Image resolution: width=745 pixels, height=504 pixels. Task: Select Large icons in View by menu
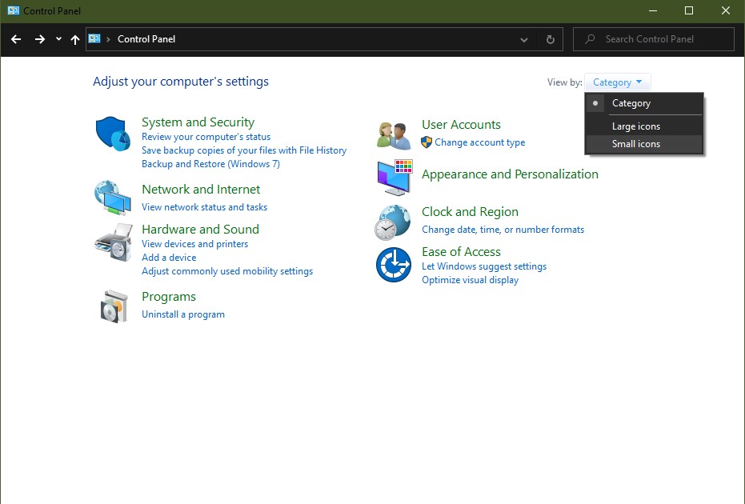[644, 126]
